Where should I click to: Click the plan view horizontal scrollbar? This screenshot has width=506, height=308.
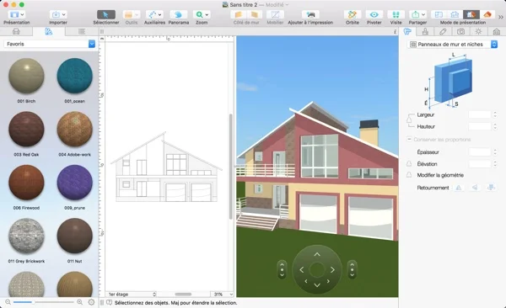click(183, 295)
